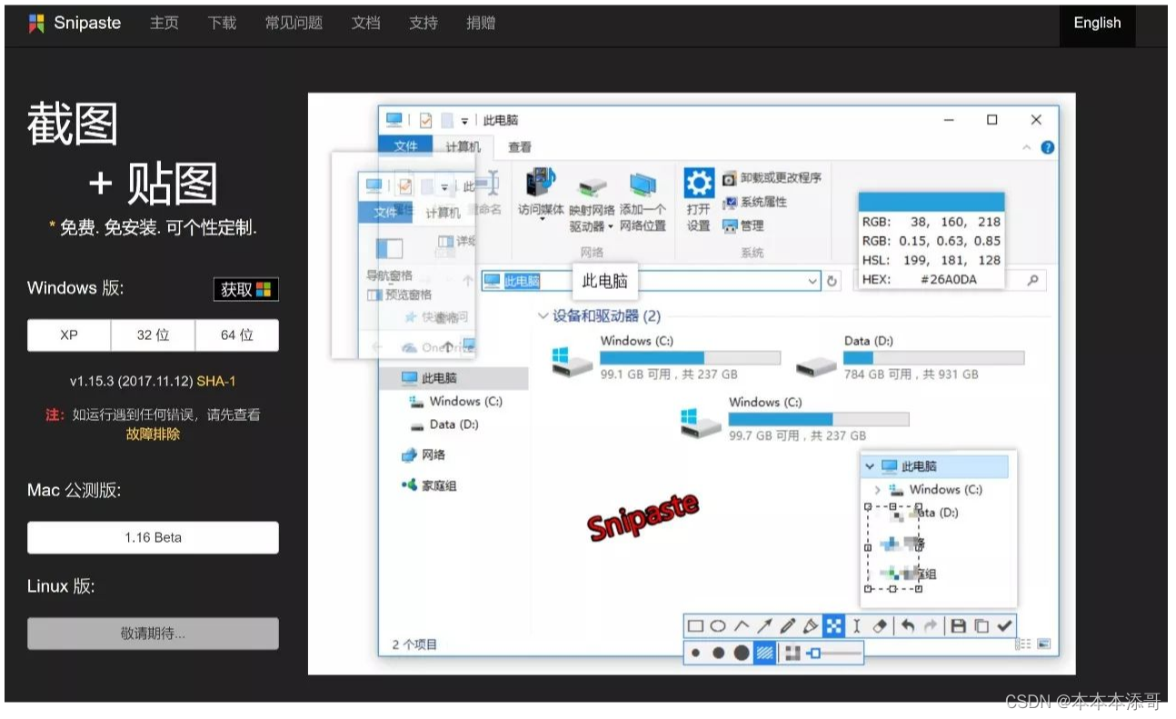The width and height of the screenshot is (1176, 719).
Task: Switch site language to English
Action: 1097,24
